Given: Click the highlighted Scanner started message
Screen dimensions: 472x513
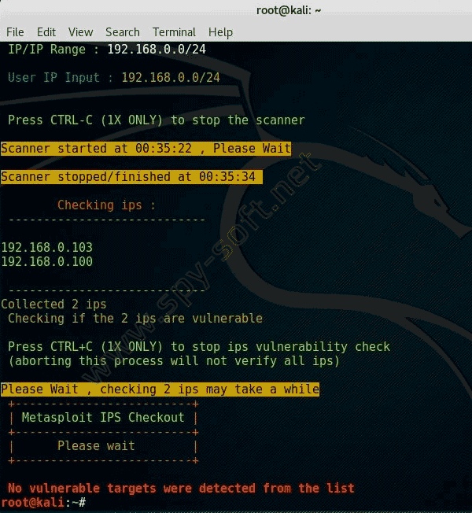Looking at the screenshot, I should pos(146,149).
